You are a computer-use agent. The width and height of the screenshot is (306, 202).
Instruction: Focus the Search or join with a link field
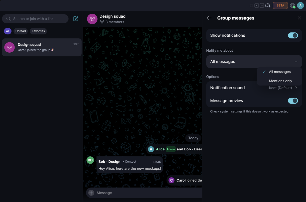tap(35, 19)
